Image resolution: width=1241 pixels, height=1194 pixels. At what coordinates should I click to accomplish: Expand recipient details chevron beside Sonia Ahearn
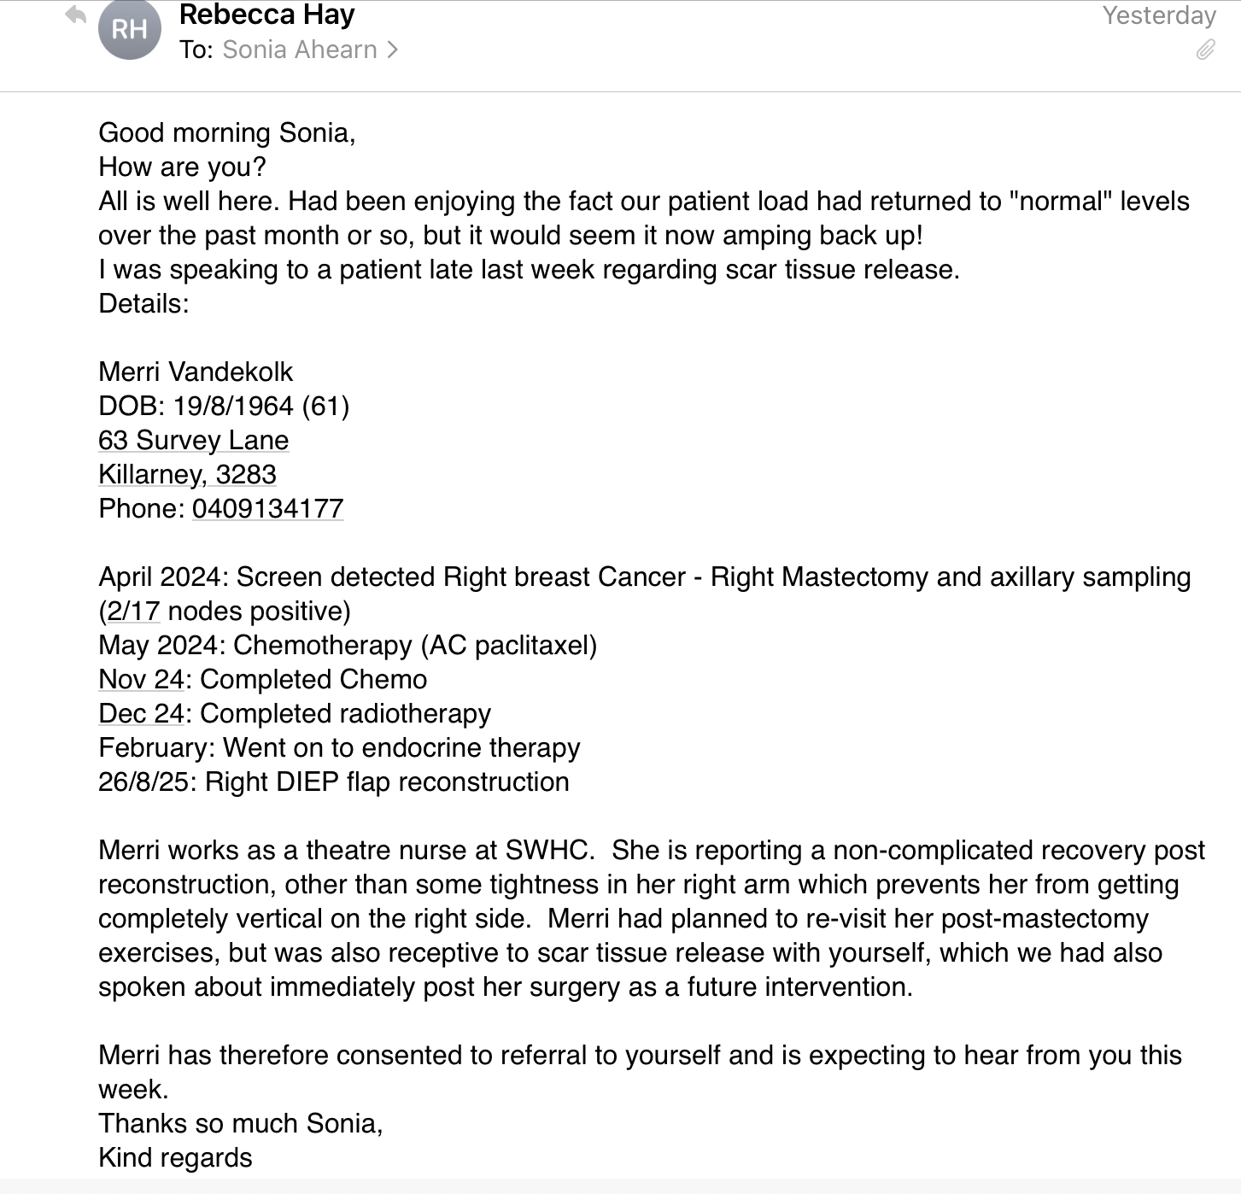[x=392, y=50]
